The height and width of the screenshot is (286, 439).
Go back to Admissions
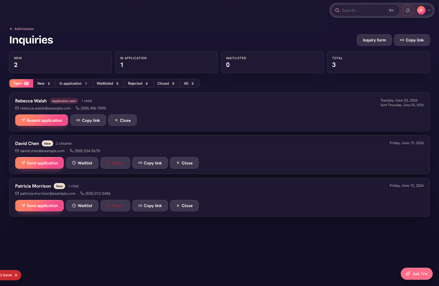(x=21, y=29)
